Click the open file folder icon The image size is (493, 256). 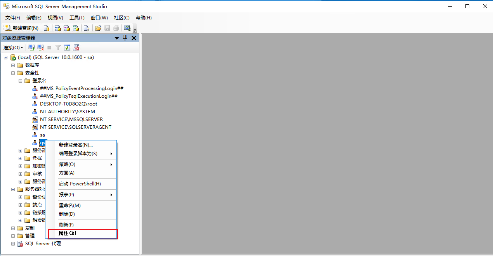[x=98, y=28]
